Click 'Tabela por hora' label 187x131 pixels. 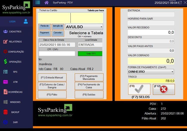click(96, 10)
